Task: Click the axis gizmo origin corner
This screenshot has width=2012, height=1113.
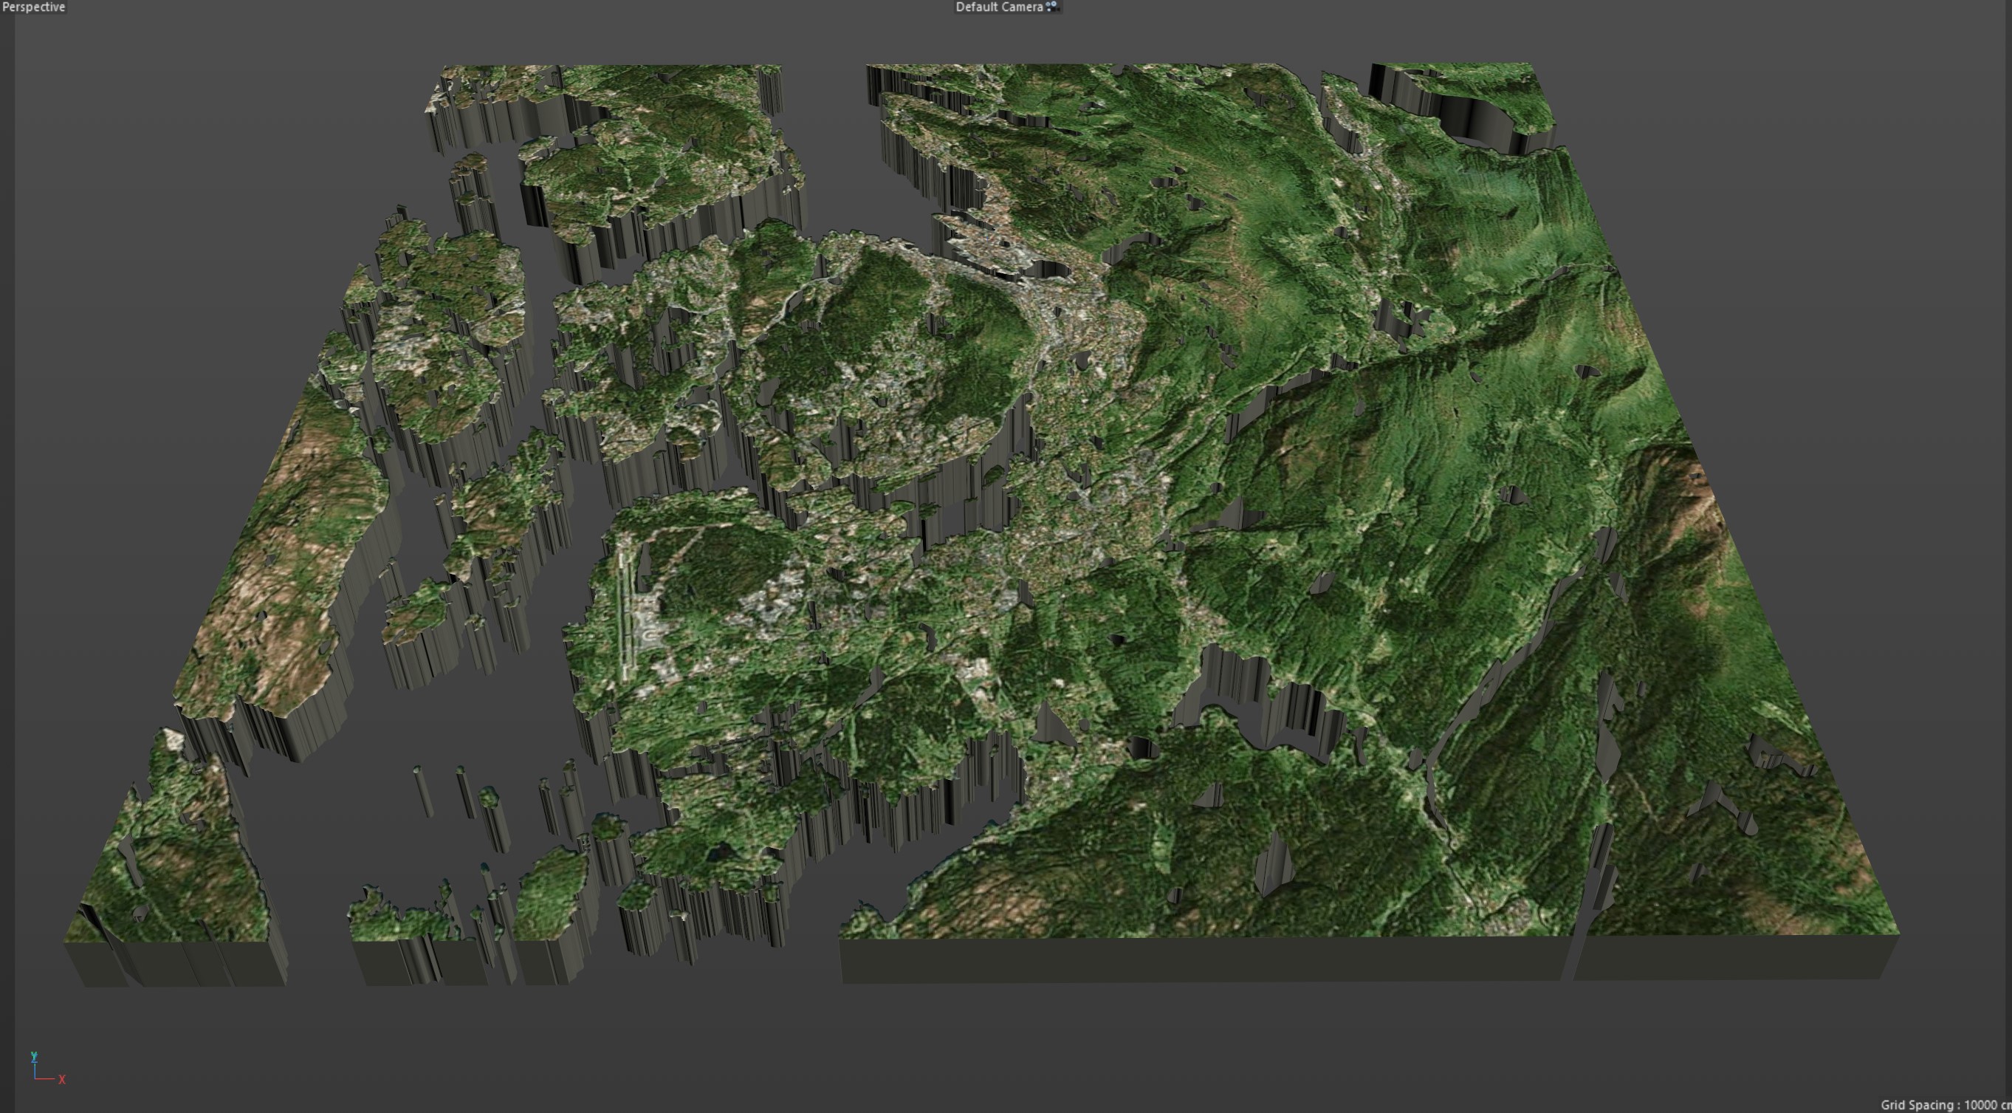Action: 35,1078
